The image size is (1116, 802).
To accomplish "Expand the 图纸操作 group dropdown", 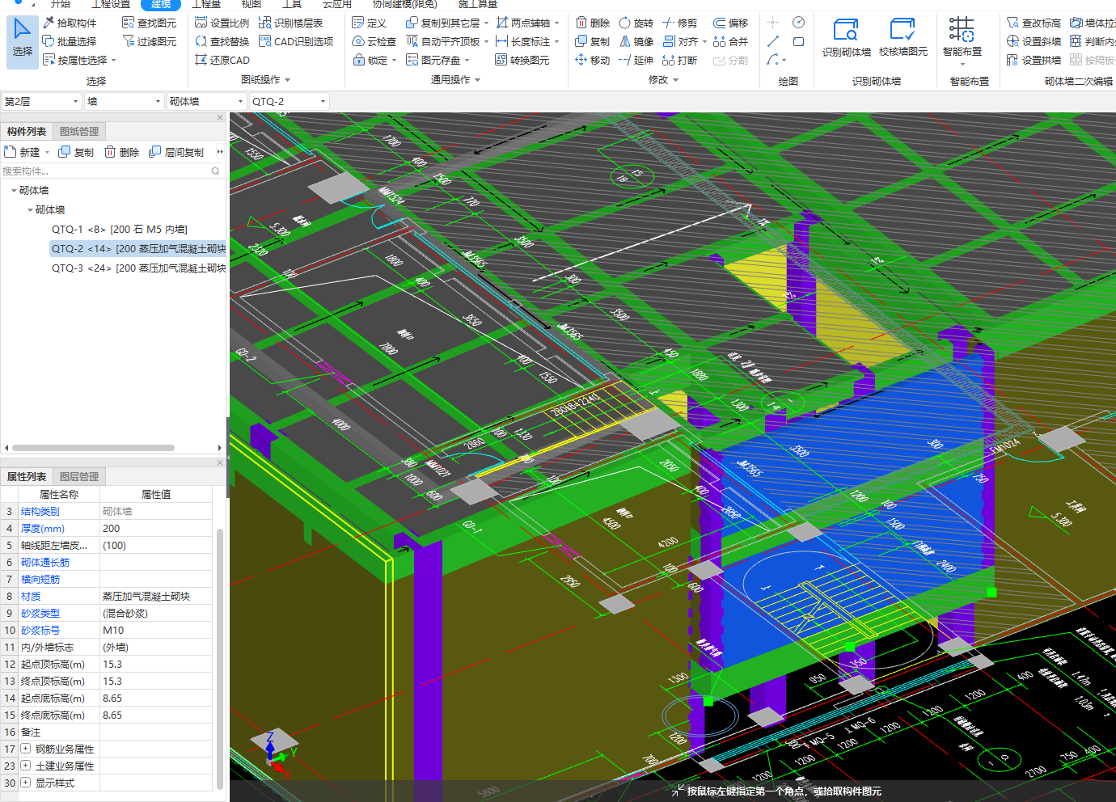I will click(x=287, y=80).
